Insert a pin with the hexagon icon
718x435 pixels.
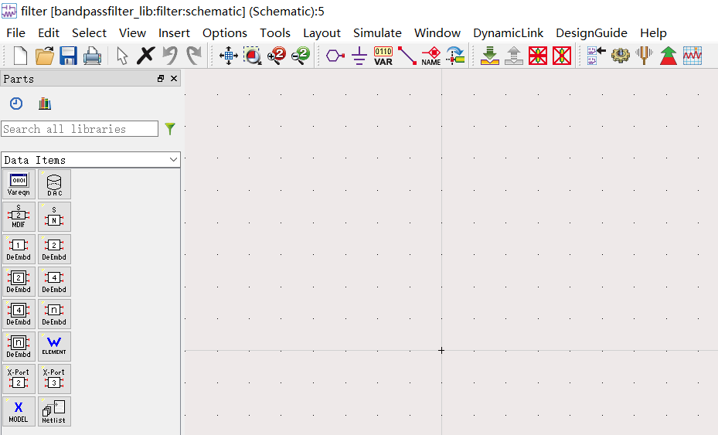pyautogui.click(x=335, y=56)
